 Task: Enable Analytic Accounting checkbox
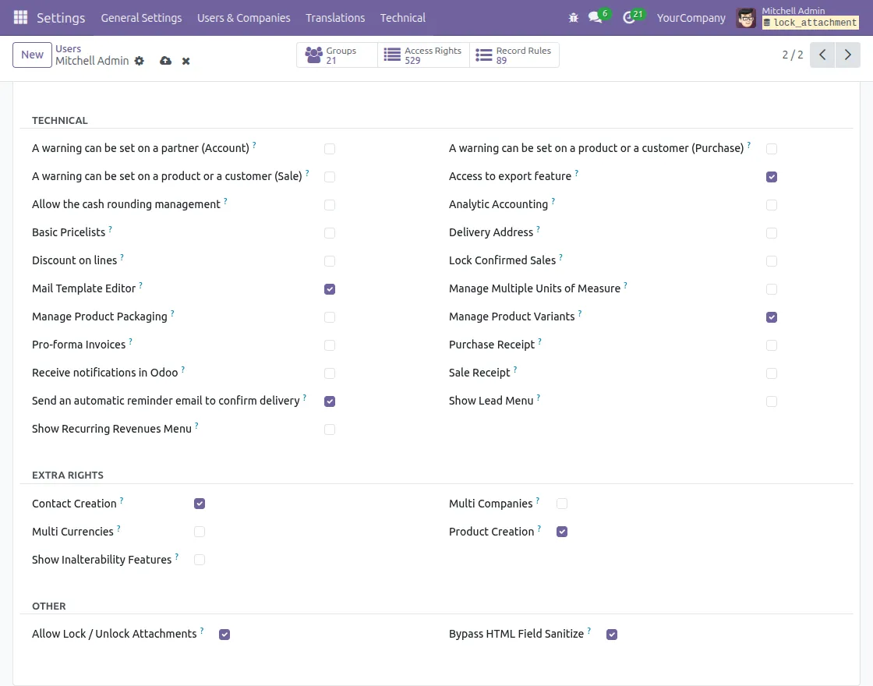[x=771, y=205]
